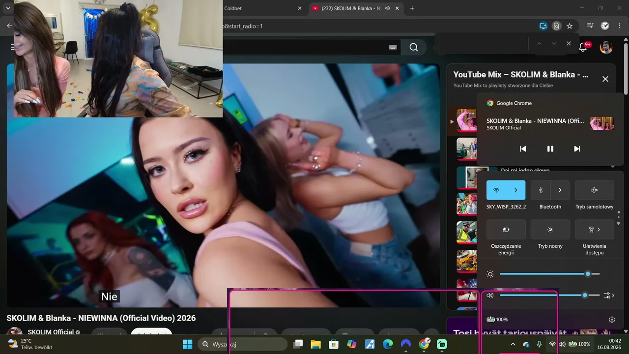Click the microphone icon in system tray
The height and width of the screenshot is (354, 629).
[x=539, y=344]
